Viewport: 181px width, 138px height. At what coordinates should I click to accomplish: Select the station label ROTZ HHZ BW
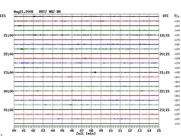(50, 12)
